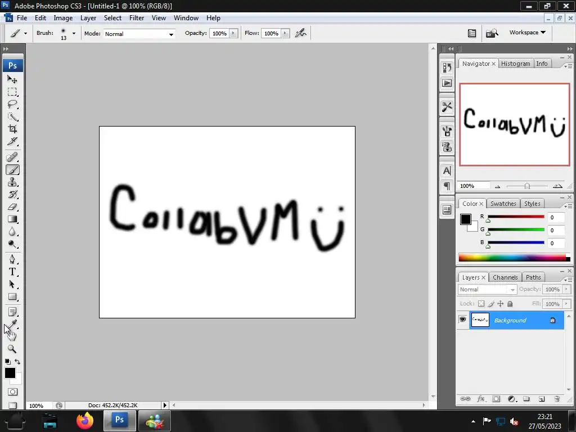The image size is (576, 432).
Task: Create a new layer button
Action: pyautogui.click(x=542, y=399)
